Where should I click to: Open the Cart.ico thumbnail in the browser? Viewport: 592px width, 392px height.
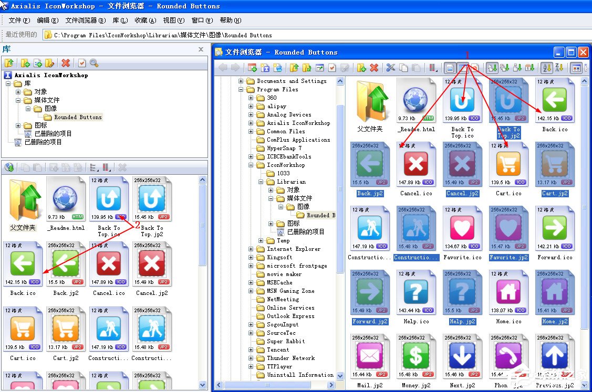(508, 163)
